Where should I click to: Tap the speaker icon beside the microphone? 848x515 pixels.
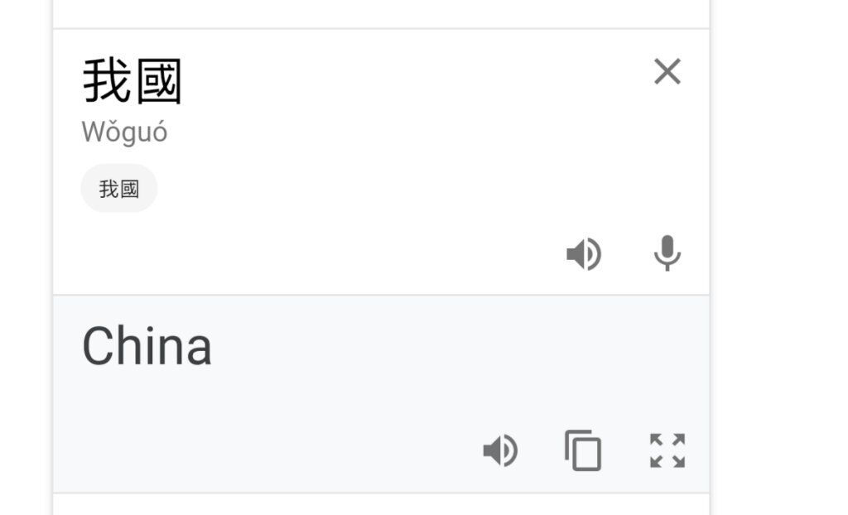pyautogui.click(x=584, y=253)
